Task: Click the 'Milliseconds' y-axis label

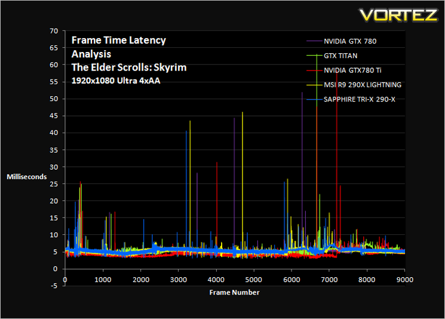Action: (x=27, y=177)
